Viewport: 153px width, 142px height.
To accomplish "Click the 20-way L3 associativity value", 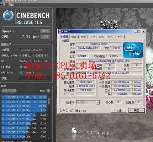I will click(x=137, y=94).
